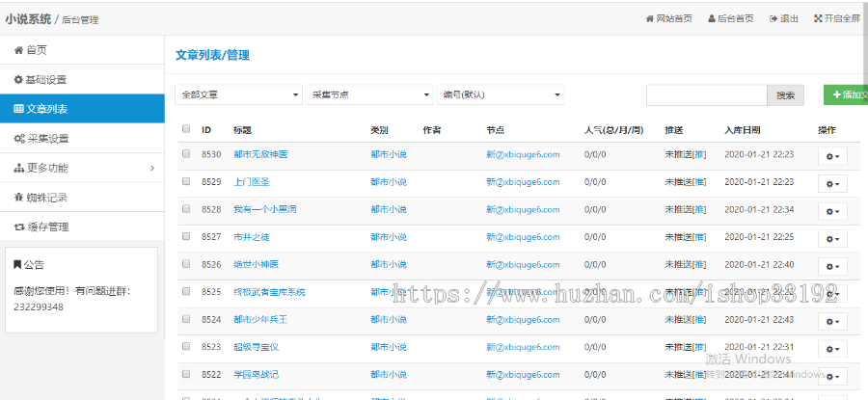Open article 上门医圣
Screen dimensions: 868x400
(x=252, y=182)
